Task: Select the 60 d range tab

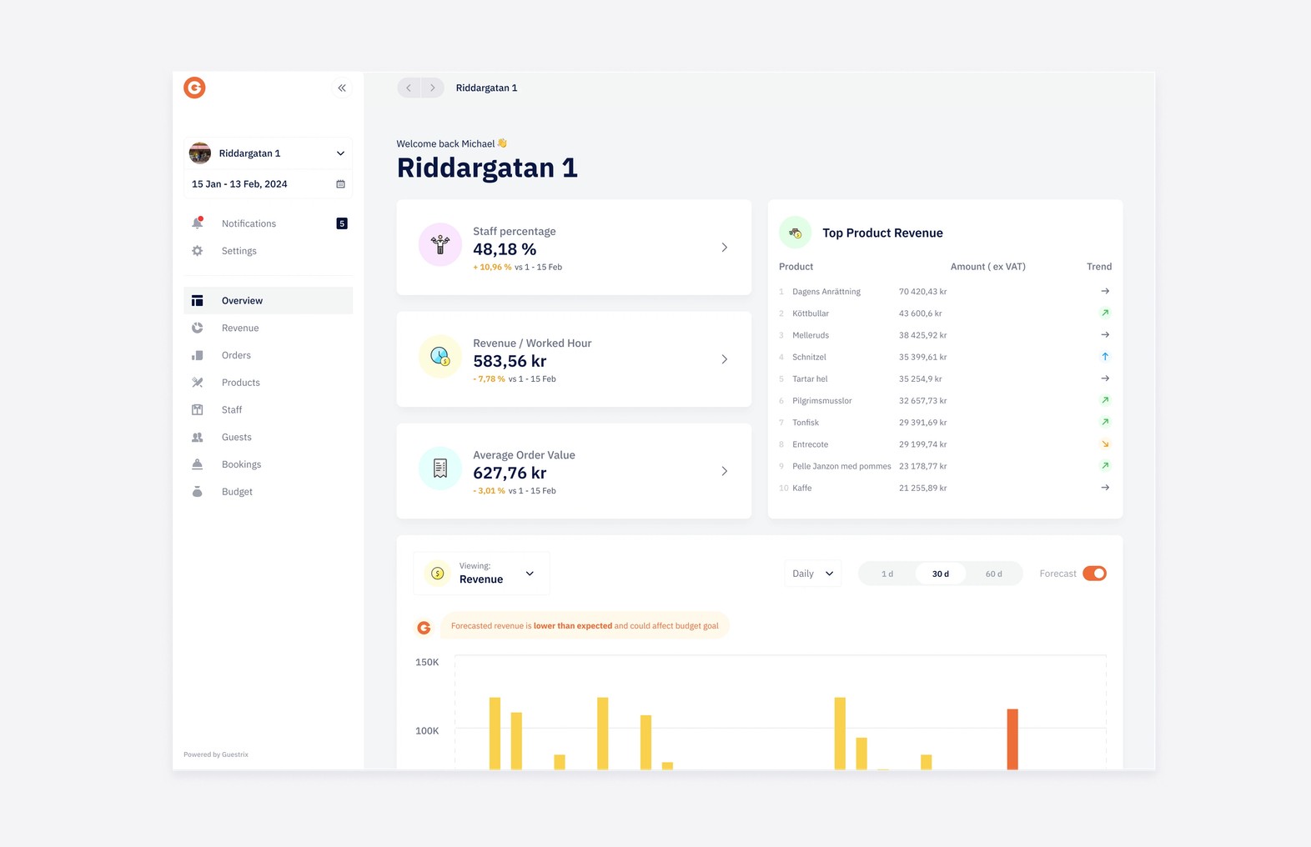Action: [x=994, y=574]
